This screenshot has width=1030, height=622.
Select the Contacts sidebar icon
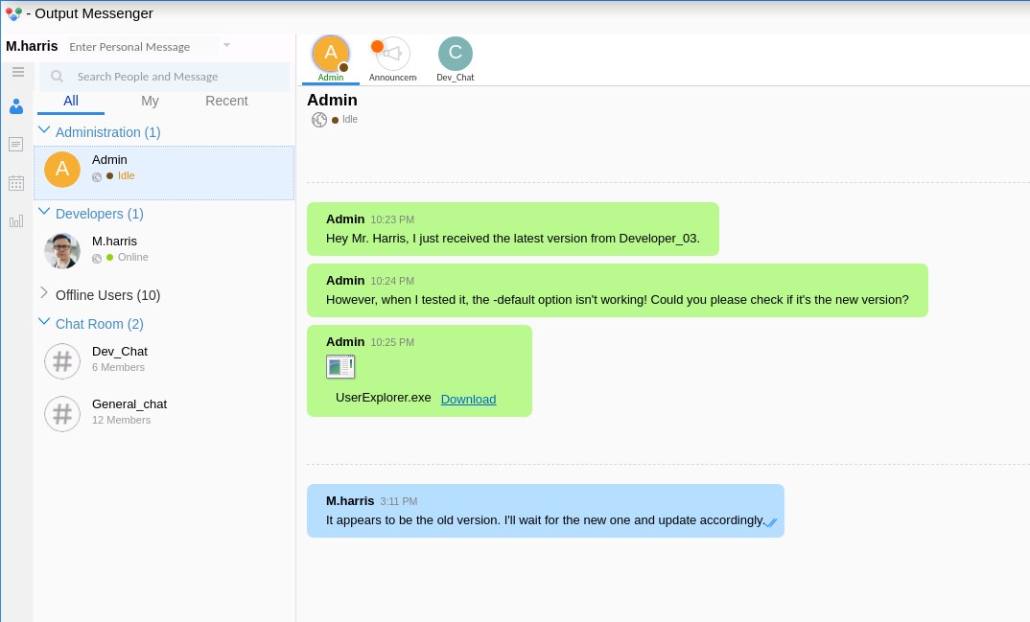click(16, 106)
